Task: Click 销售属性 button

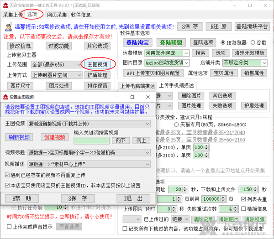Action: (x=254, y=73)
